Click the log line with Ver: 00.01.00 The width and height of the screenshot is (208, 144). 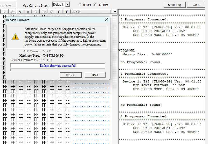click(x=162, y=82)
